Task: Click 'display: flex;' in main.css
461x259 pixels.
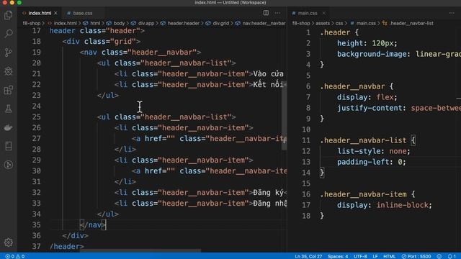Action: tap(367, 97)
